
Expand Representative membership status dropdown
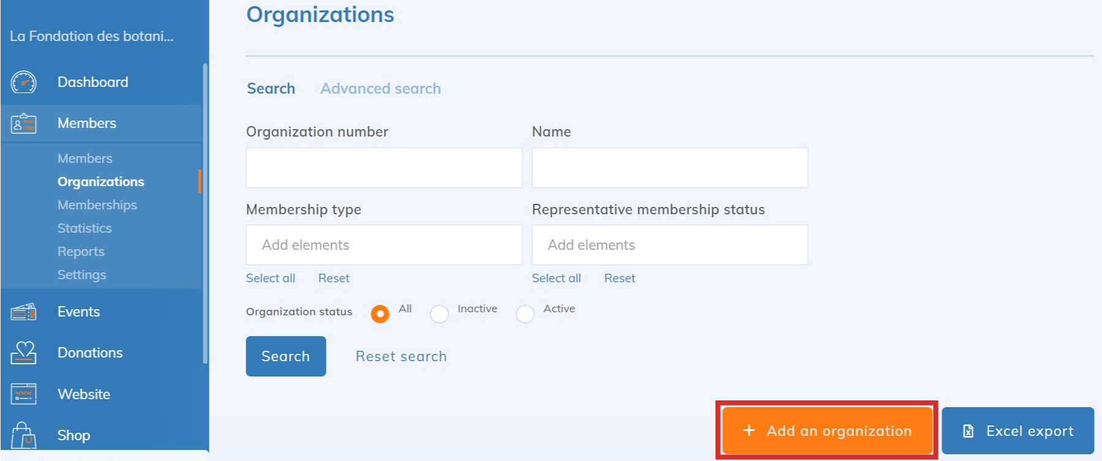tap(670, 245)
